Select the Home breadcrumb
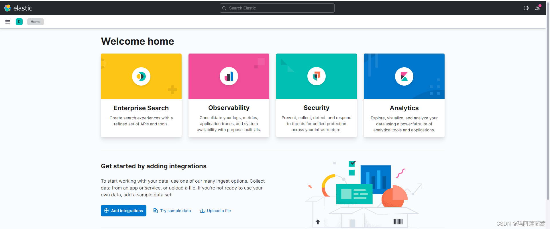Image resolution: width=550 pixels, height=229 pixels. point(36,22)
